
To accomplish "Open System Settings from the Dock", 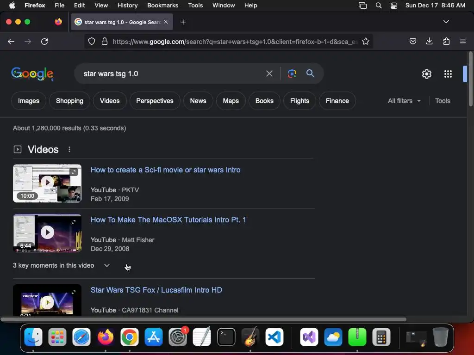I will click(178, 337).
